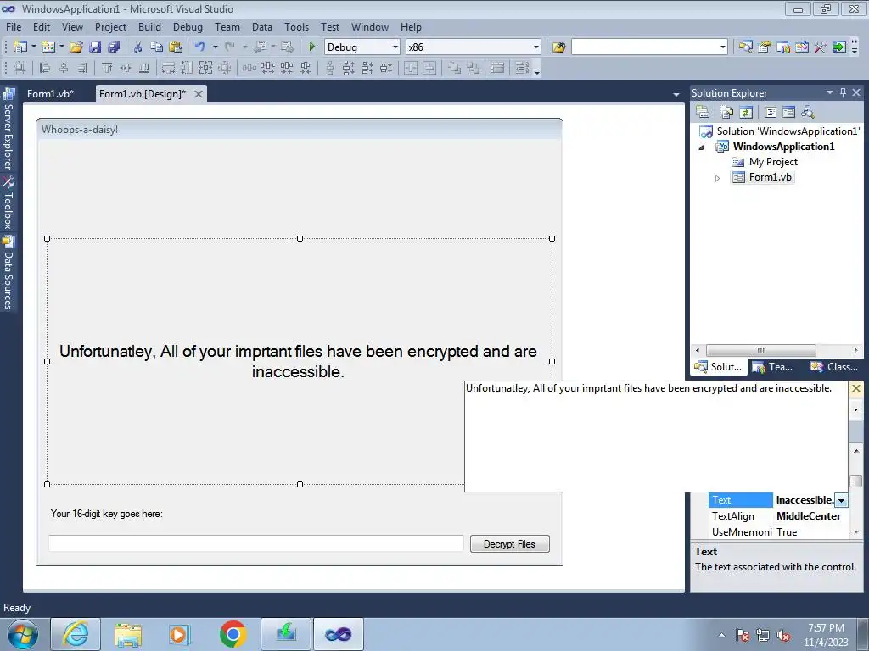Open the Properties Window toolbar icon
869x651 pixels.
point(765,47)
